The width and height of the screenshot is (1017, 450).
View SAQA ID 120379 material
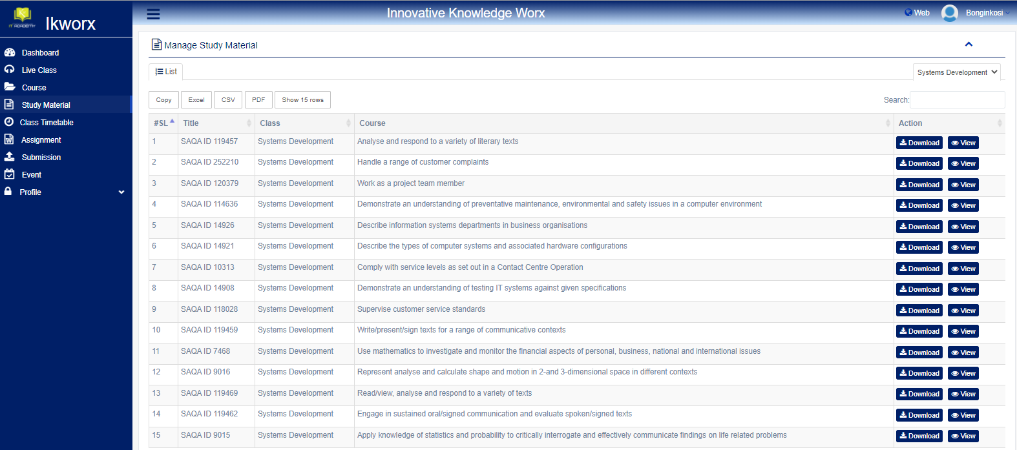(963, 185)
